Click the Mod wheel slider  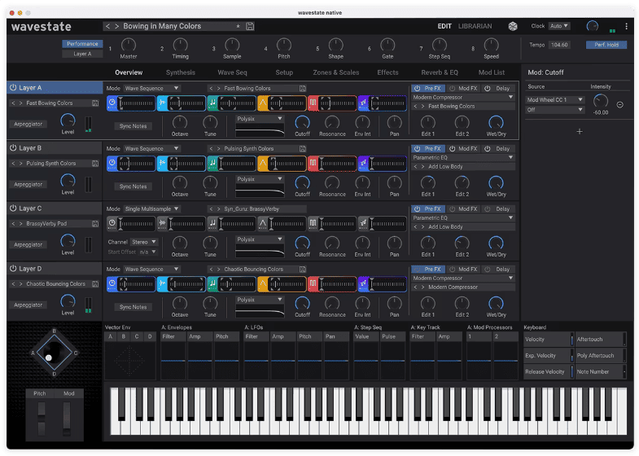click(x=67, y=419)
